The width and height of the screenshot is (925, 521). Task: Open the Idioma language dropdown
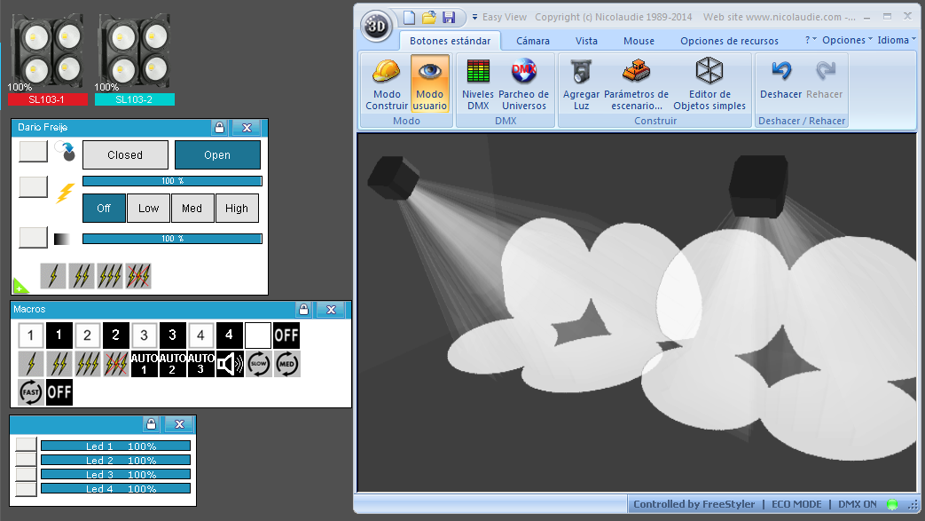click(896, 40)
